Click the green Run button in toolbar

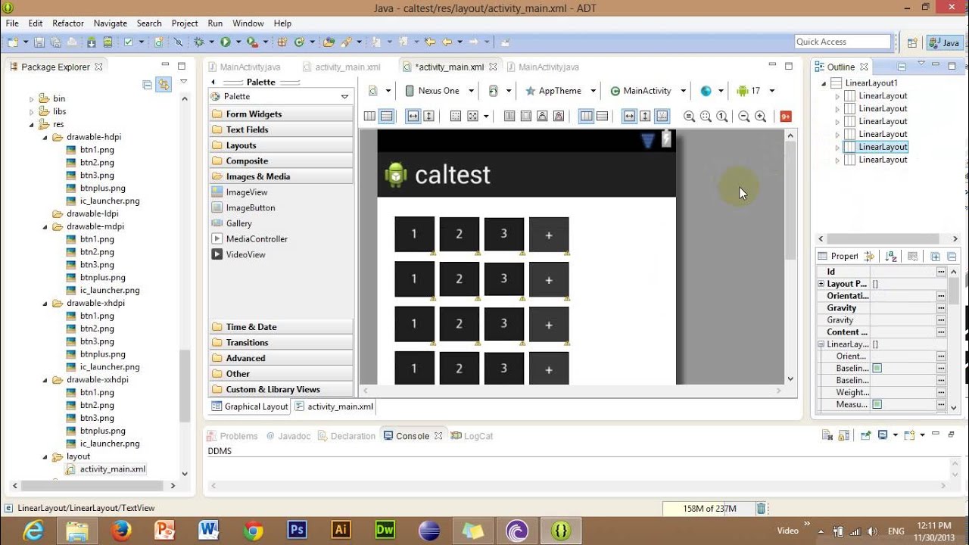pyautogui.click(x=226, y=42)
